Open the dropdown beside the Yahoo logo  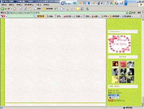[x=6, y=16]
